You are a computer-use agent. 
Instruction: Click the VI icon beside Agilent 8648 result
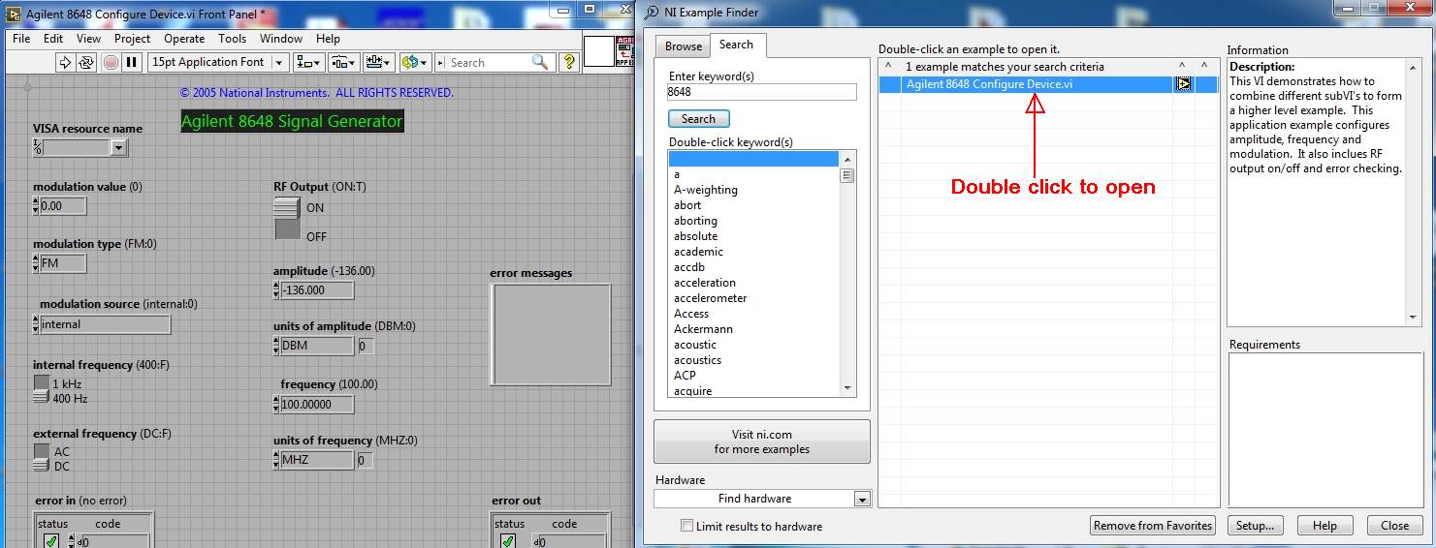point(1183,84)
